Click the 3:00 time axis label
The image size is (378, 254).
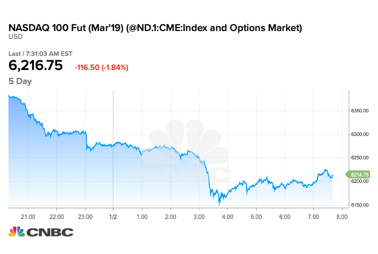coord(199,216)
